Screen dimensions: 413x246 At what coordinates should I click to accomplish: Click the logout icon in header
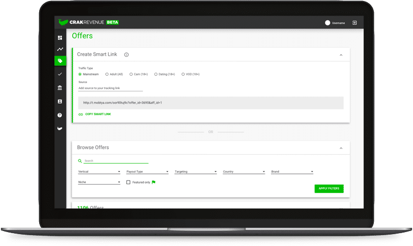tap(355, 23)
